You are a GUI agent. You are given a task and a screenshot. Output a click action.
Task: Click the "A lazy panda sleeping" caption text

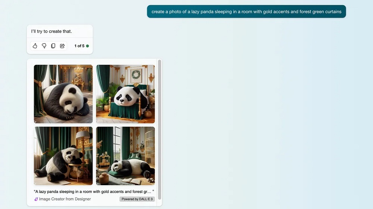(94, 192)
